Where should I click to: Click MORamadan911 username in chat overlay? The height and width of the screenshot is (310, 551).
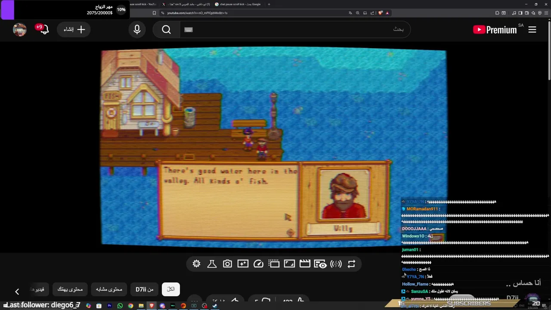point(422,209)
